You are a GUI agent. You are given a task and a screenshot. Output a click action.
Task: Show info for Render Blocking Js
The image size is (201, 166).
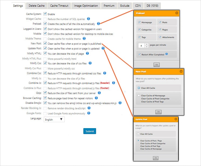click(89, 108)
